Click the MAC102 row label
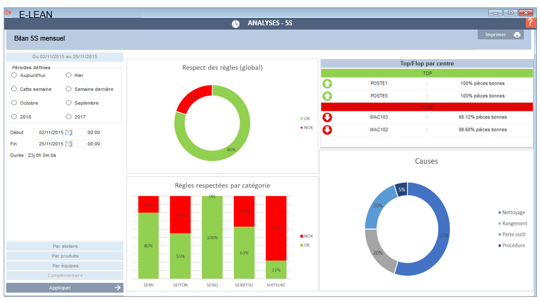The width and height of the screenshot is (540, 300). coord(379,129)
